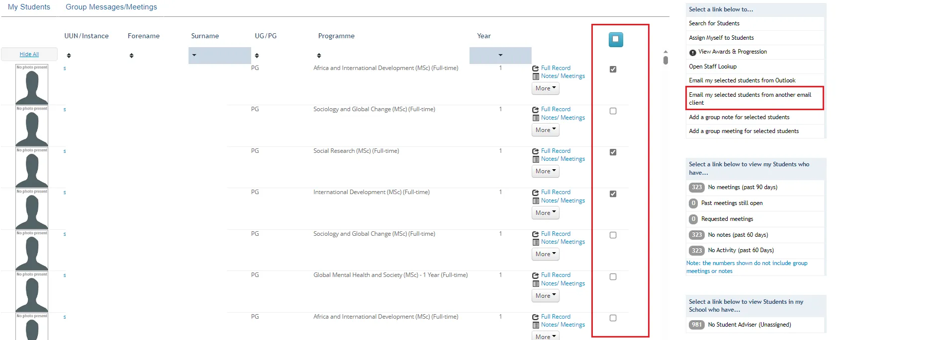The image size is (939, 340).
Task: Tick the unticked Africa and International Development checkbox
Action: [613, 318]
